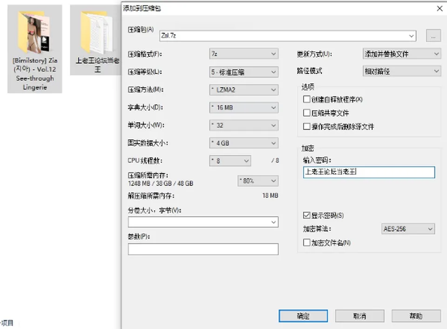447x329 pixels.
Task: Open the 压缩方法 LZMA2 dropdown
Action: coord(244,90)
